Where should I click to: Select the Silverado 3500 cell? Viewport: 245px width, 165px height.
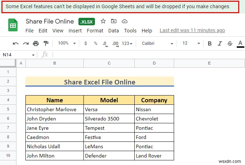(109, 119)
